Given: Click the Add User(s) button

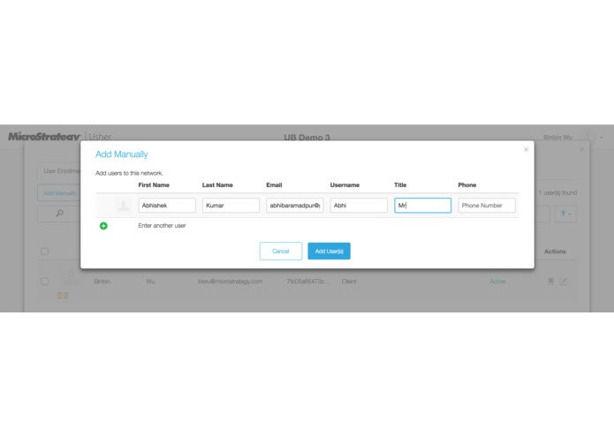Looking at the screenshot, I should click(329, 251).
